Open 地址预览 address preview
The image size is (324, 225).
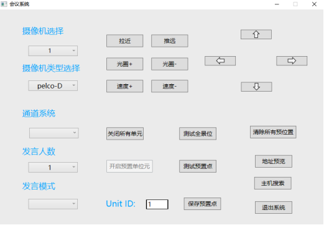[274, 161]
